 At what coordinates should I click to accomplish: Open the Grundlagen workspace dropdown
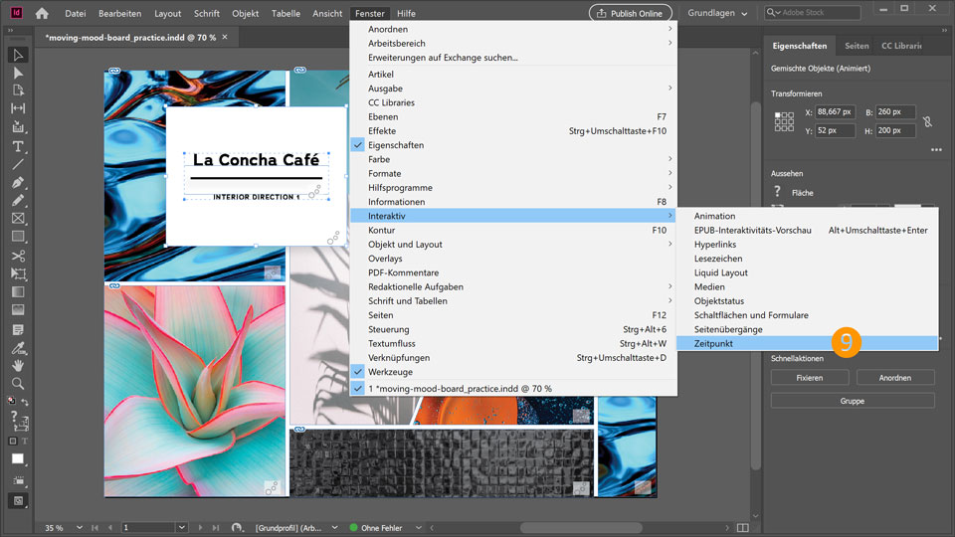pos(717,13)
